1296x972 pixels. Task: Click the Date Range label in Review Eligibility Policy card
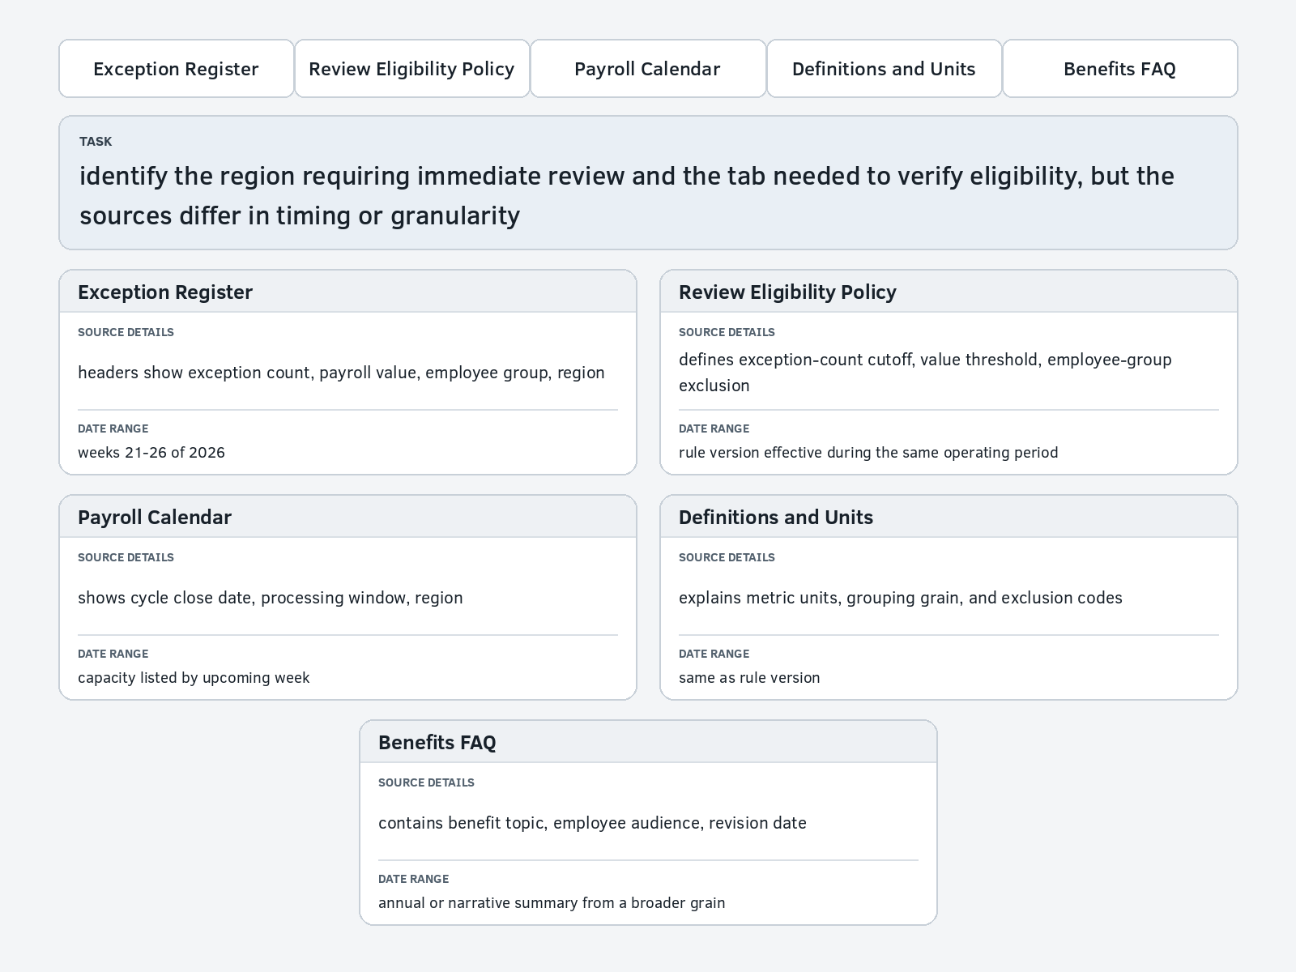coord(714,428)
